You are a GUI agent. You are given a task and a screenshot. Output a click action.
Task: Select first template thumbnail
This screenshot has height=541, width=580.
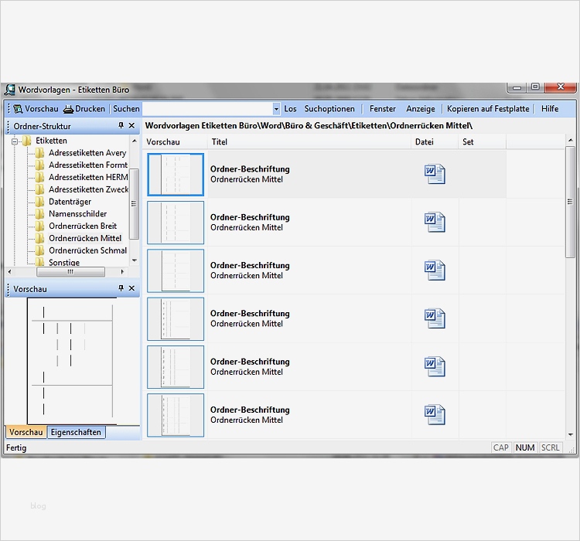click(x=176, y=175)
